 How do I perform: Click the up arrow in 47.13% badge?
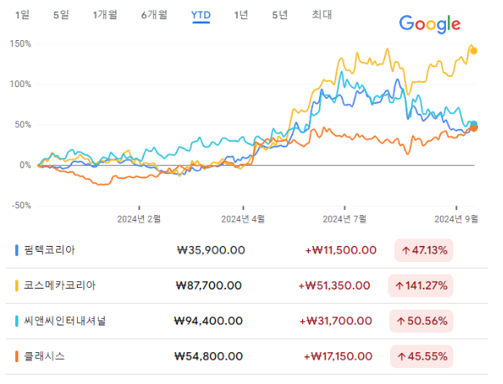[406, 250]
